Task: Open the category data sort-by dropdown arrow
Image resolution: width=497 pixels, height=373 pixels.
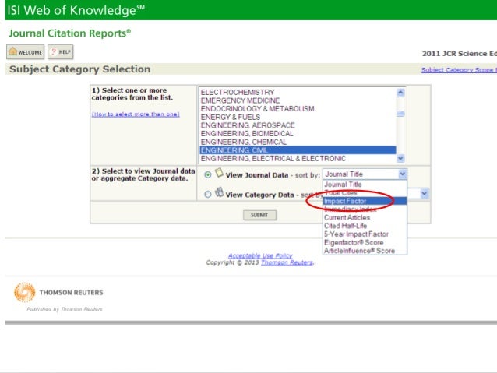Action: point(424,193)
